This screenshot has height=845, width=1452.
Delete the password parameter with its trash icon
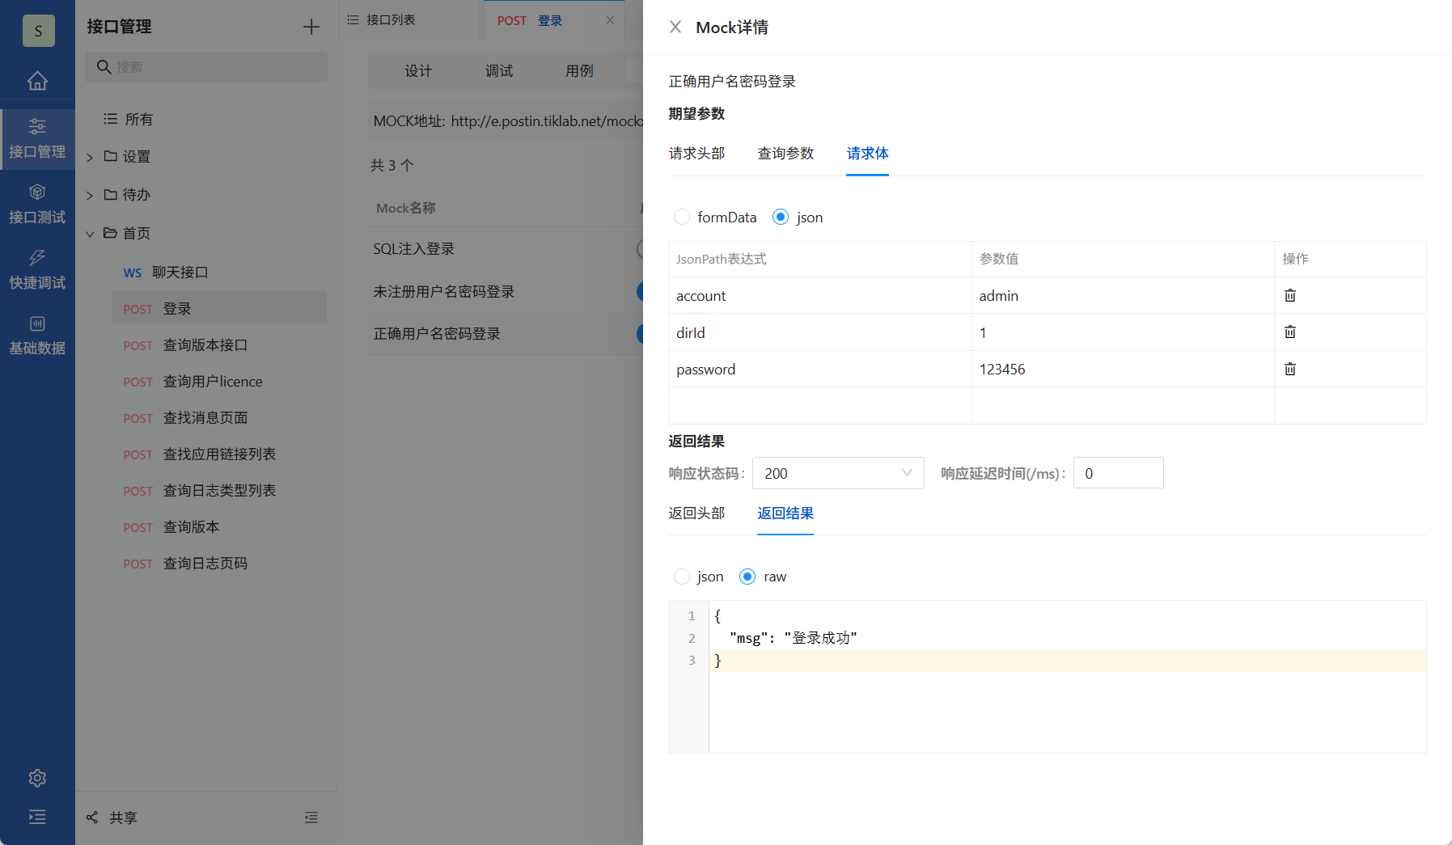[1290, 369]
